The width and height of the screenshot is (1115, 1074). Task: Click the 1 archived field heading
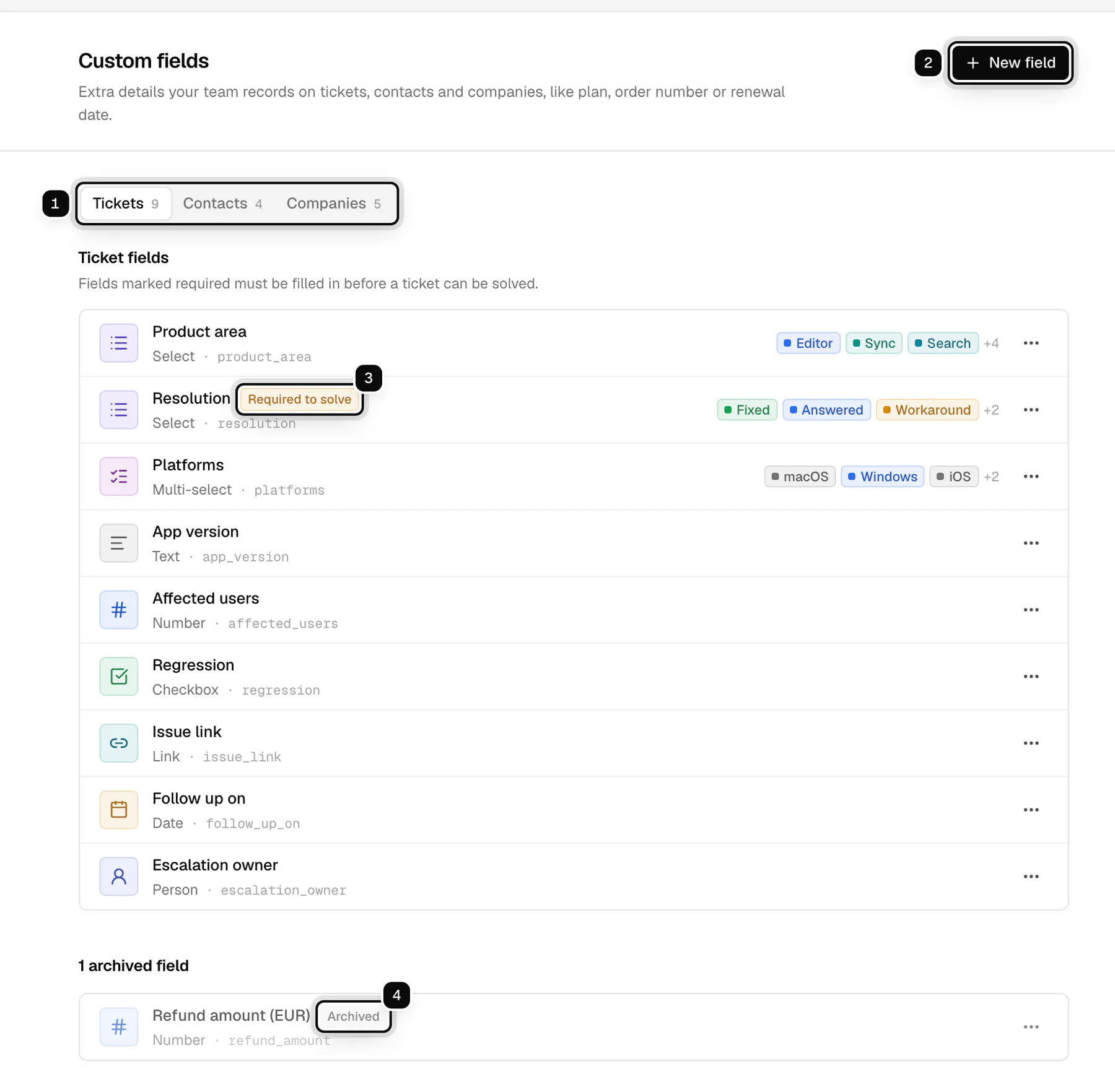coord(134,966)
